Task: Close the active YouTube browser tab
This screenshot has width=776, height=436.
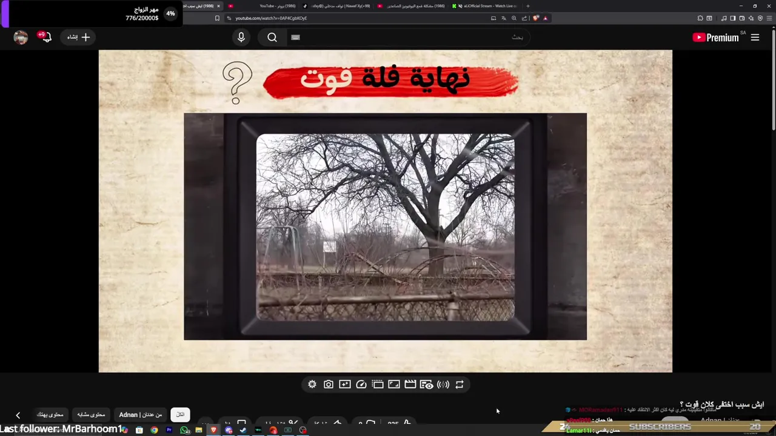Action: (x=218, y=6)
